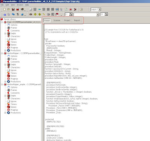The height and width of the screenshot is (141, 150).
Task: Select Pragmas under AnchorRipper_simple project
Action: pos(14,110)
